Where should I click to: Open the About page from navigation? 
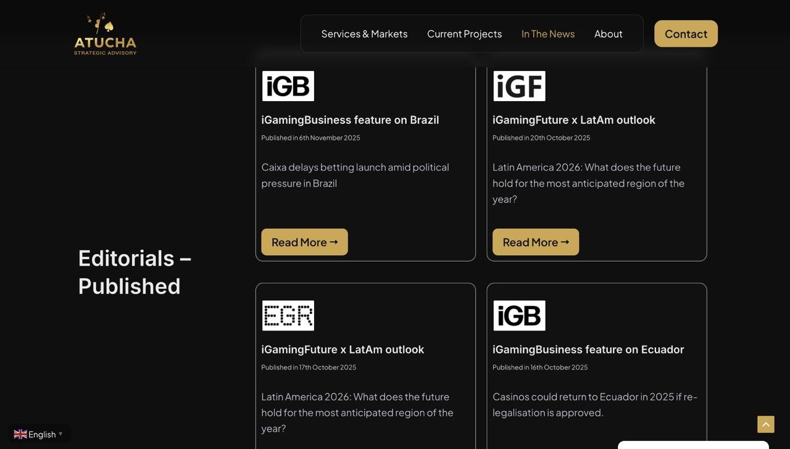coord(608,34)
